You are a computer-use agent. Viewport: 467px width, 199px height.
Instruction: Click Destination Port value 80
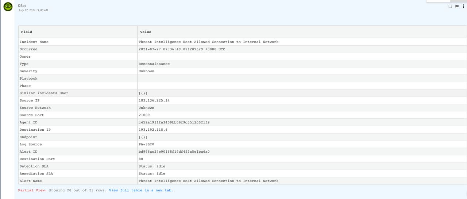[x=141, y=159]
